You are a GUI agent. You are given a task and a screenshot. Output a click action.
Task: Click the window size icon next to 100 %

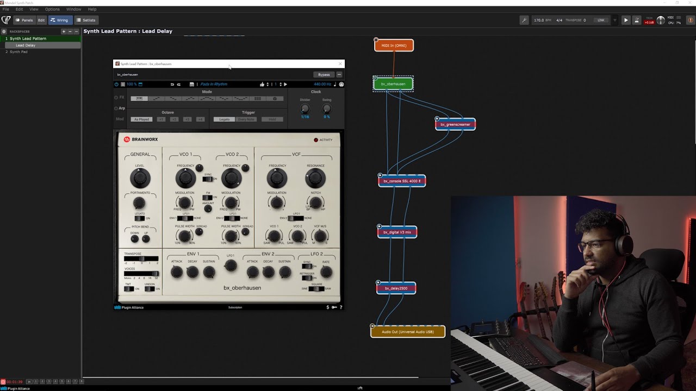tap(140, 84)
